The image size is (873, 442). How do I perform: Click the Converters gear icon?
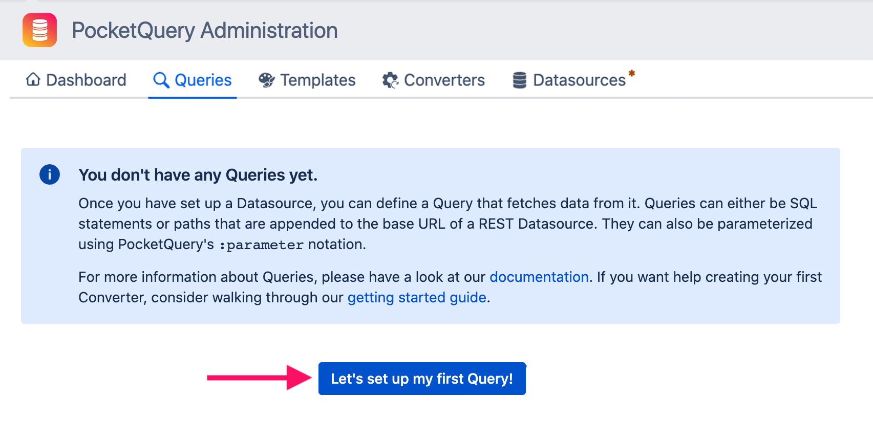point(390,80)
